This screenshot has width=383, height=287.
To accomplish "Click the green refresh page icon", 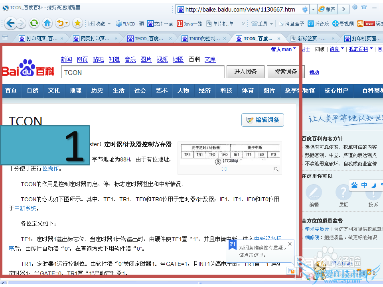I will (34, 24).
